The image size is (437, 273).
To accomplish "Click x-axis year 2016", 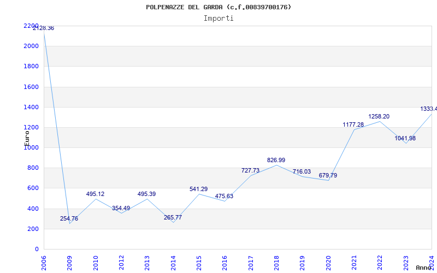I will 225,263.
